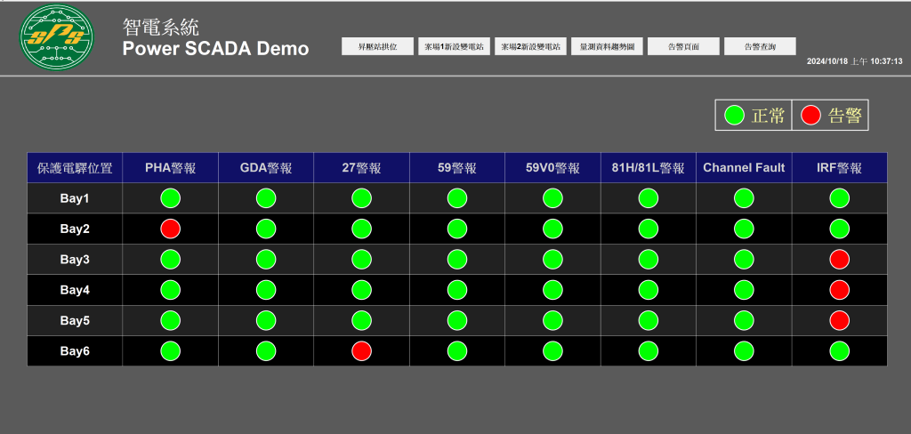Click the 智電系統 heading text

(x=160, y=27)
